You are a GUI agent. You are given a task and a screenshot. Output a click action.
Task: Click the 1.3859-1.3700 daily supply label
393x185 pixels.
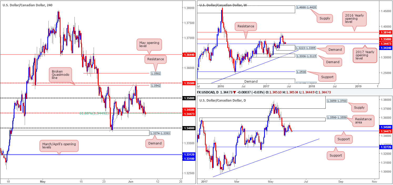click(x=336, y=101)
